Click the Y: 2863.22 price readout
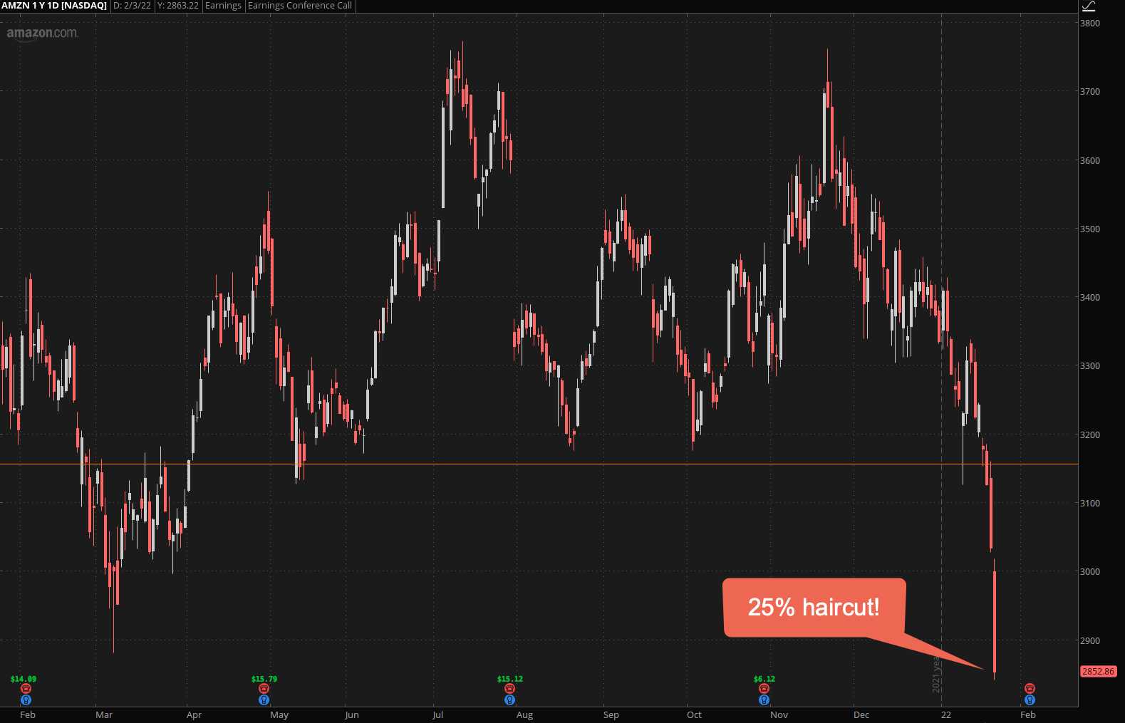The width and height of the screenshot is (1125, 723). 178,6
